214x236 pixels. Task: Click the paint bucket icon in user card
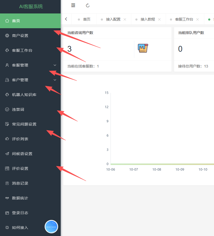(x=143, y=49)
